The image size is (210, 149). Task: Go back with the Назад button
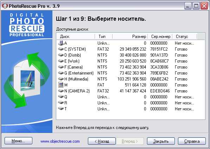102,141
